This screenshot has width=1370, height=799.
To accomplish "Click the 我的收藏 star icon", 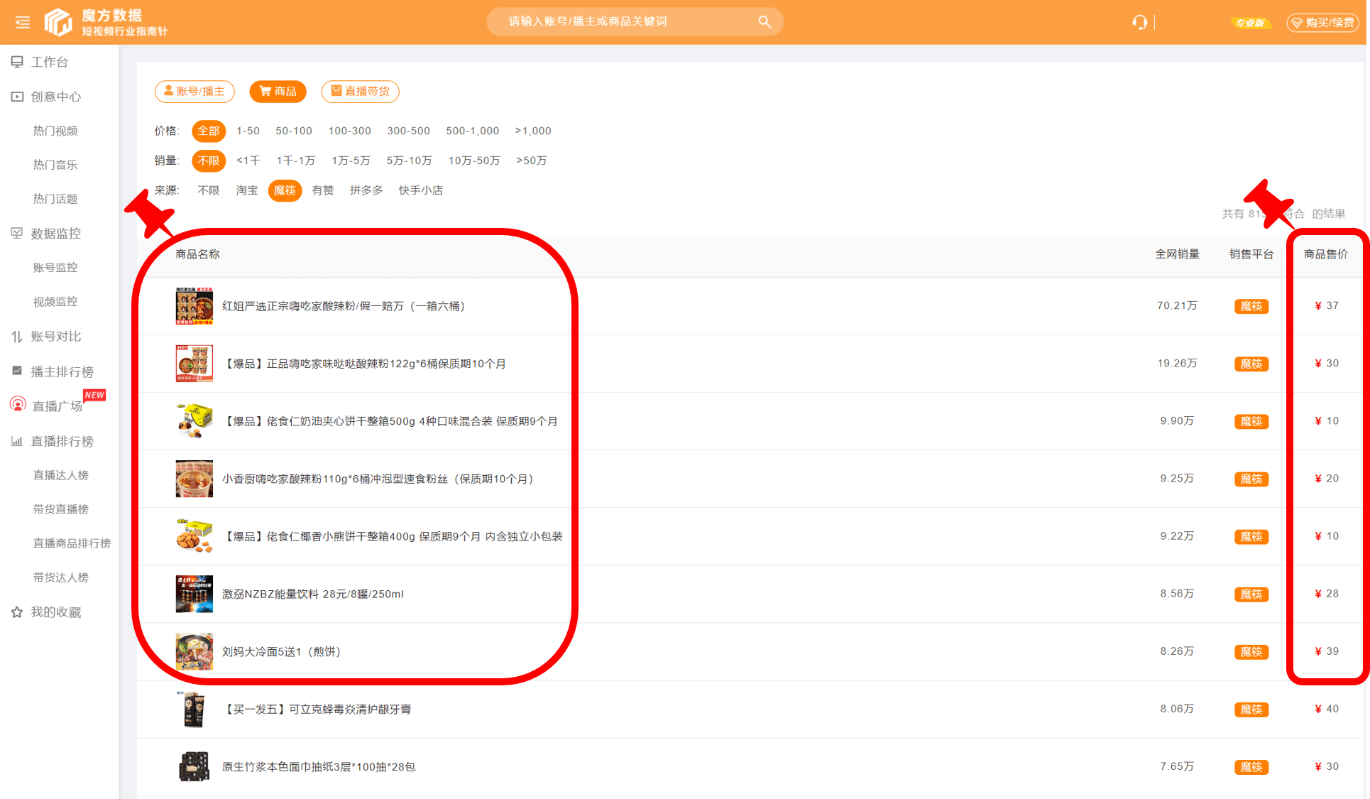I will pyautogui.click(x=17, y=612).
